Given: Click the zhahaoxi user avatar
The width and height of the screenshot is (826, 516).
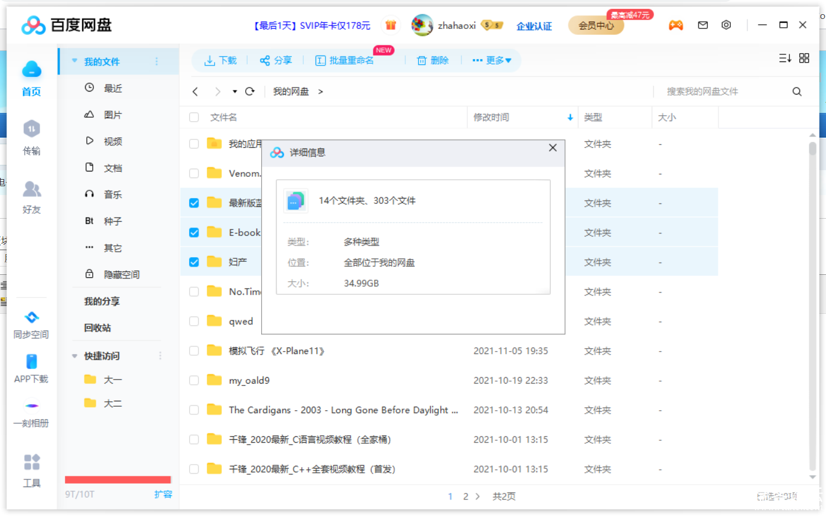Looking at the screenshot, I should [x=422, y=25].
